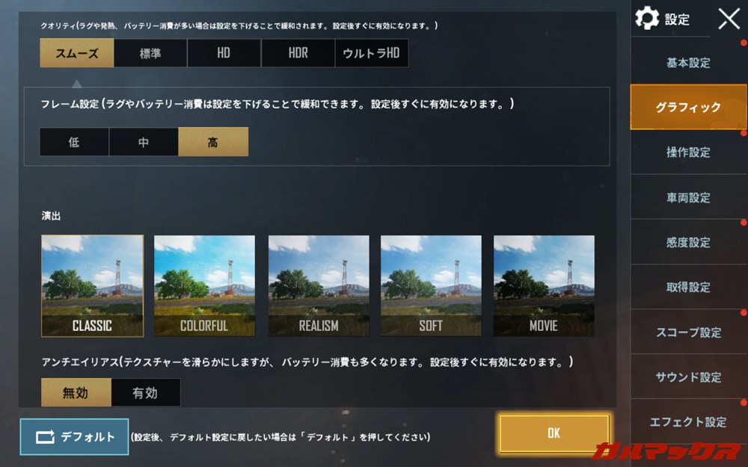Viewport: 748px width, 467px height.
Task: Select 標準 quality option
Action: (150, 53)
